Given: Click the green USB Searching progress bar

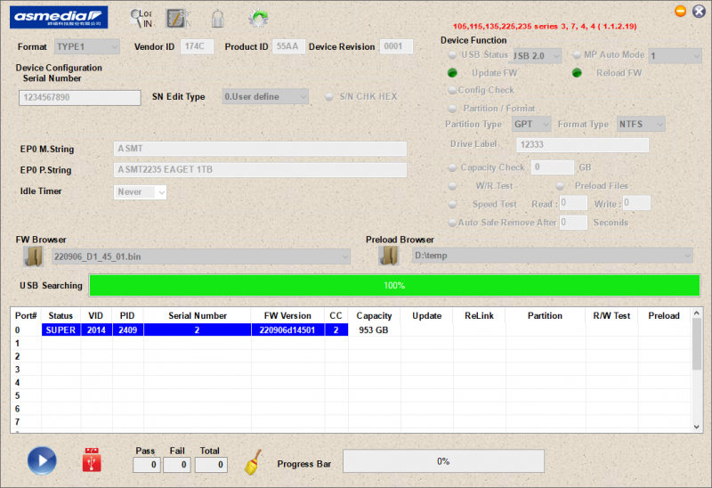Looking at the screenshot, I should point(394,285).
